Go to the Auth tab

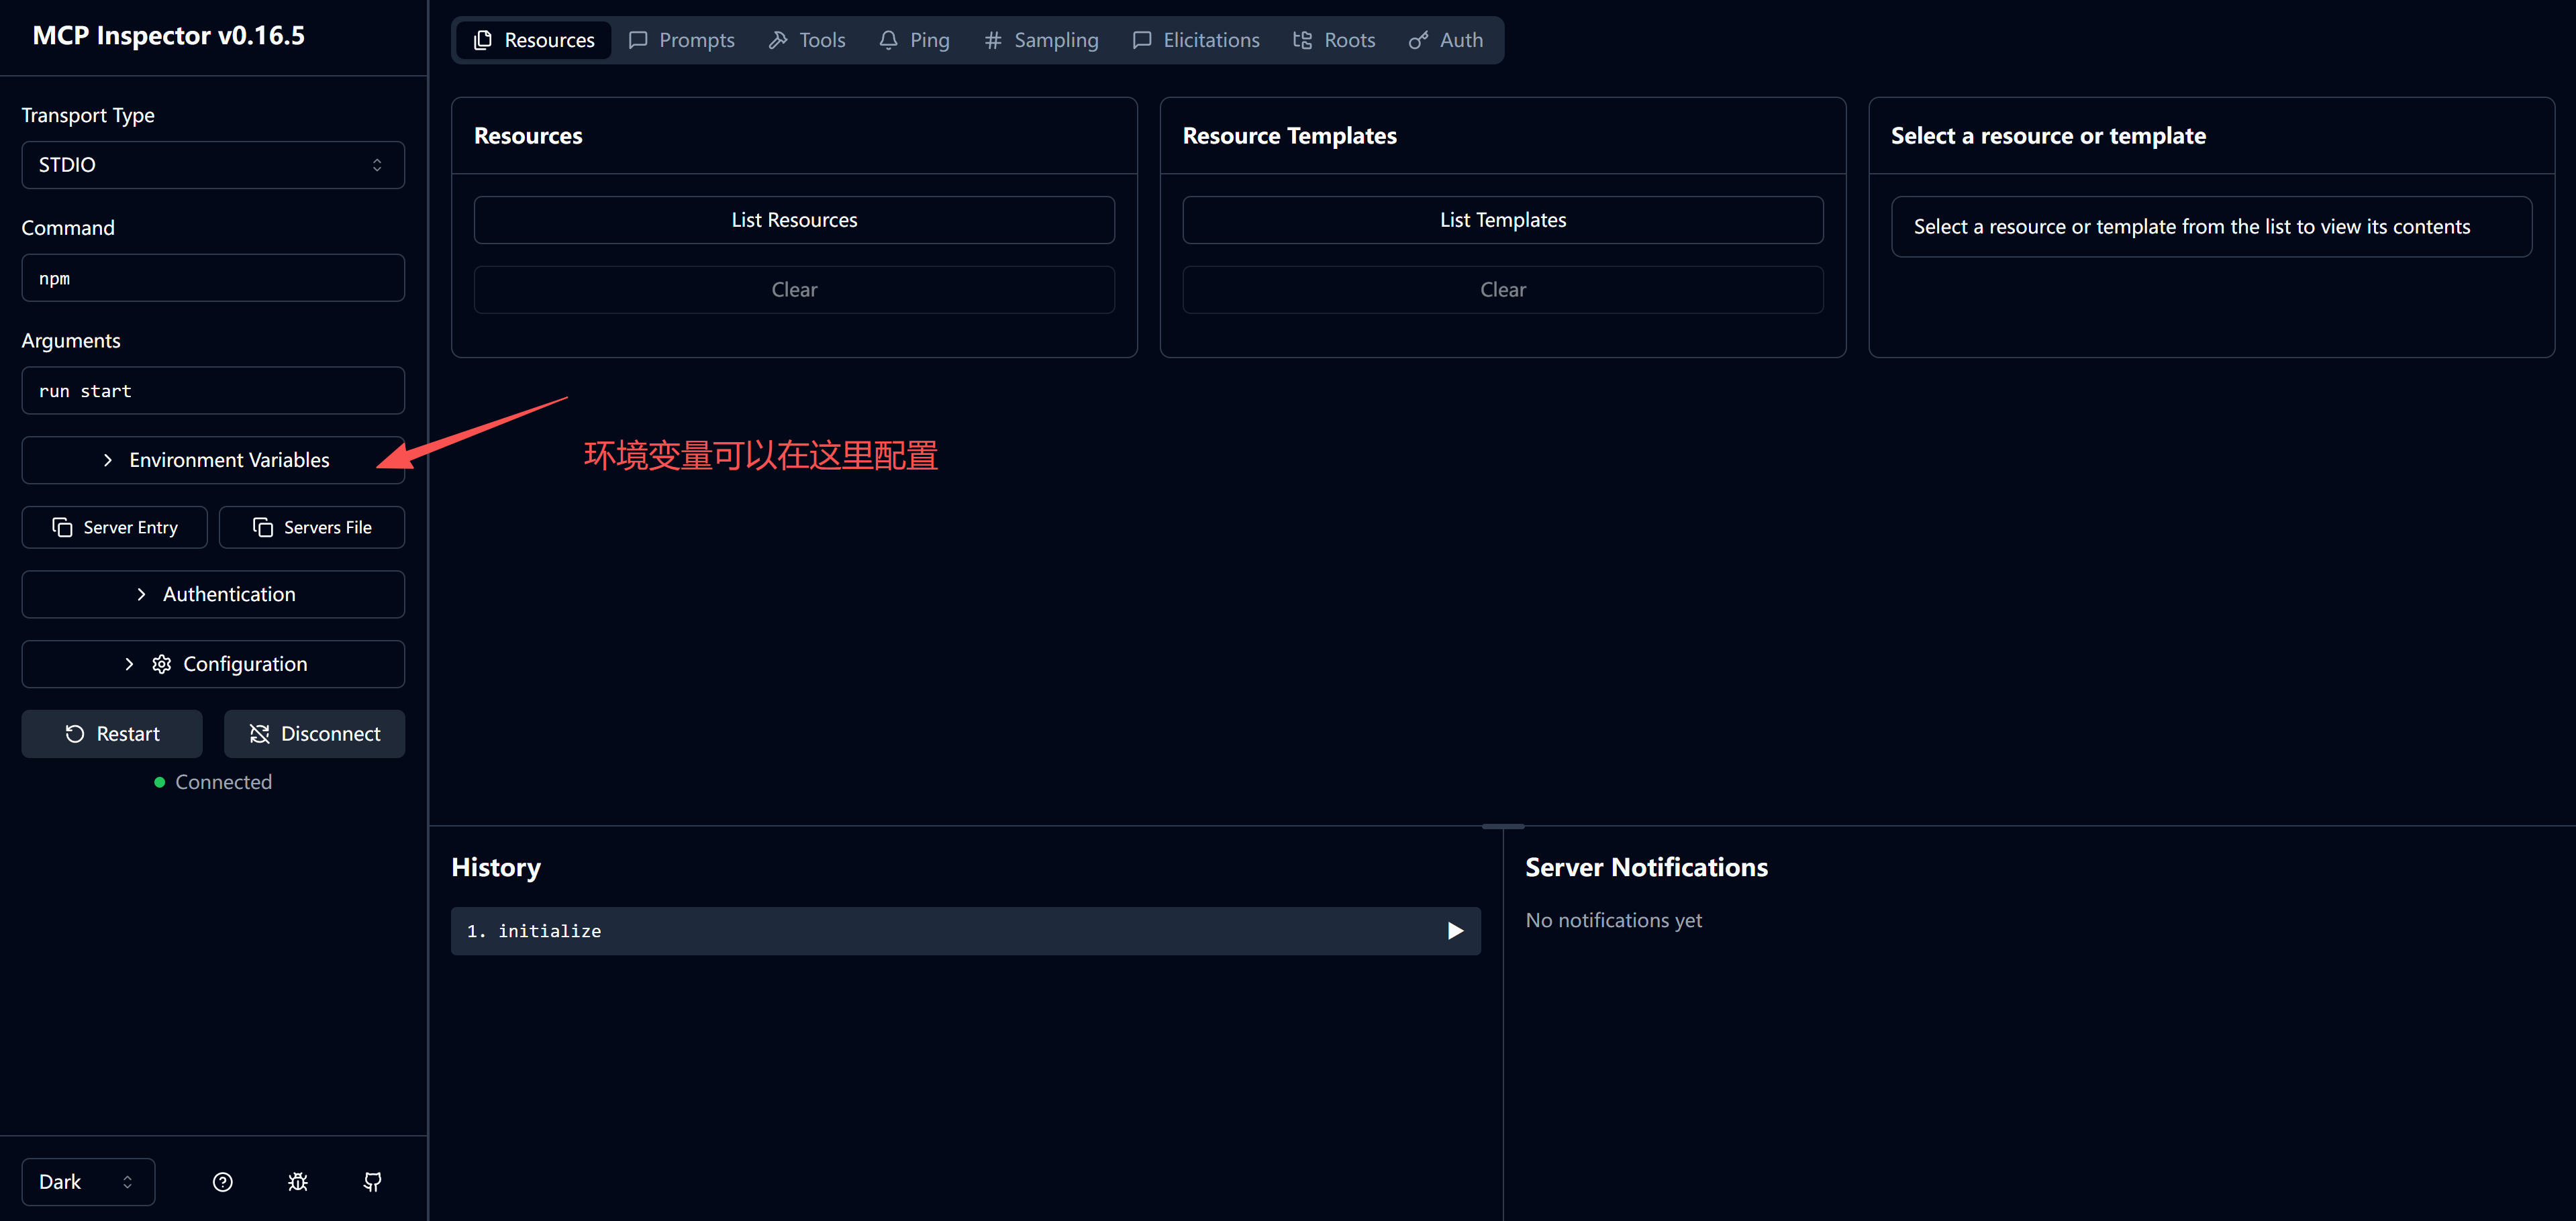pos(1445,40)
